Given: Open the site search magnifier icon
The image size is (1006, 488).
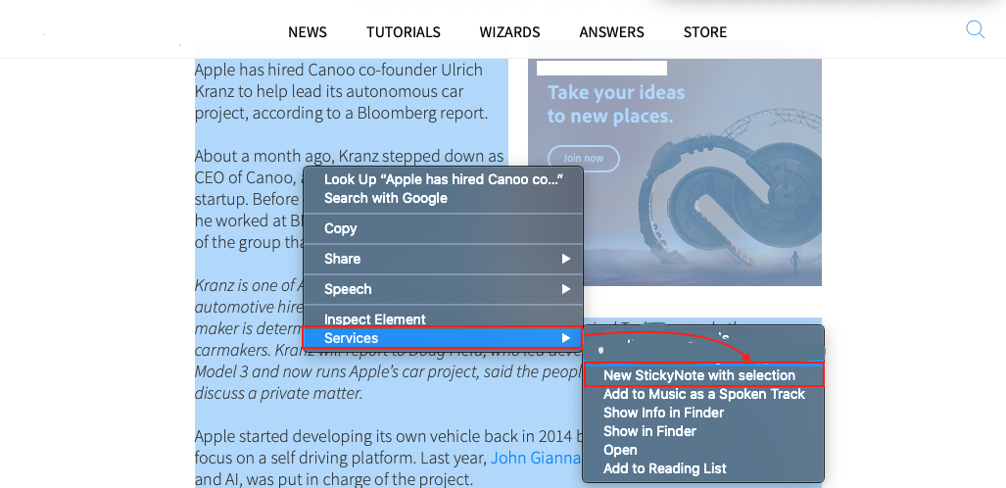Looking at the screenshot, I should (x=976, y=30).
